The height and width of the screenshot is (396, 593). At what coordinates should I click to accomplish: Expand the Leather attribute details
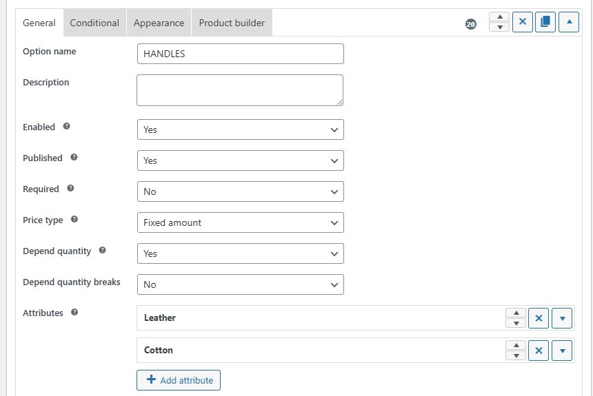pyautogui.click(x=563, y=318)
